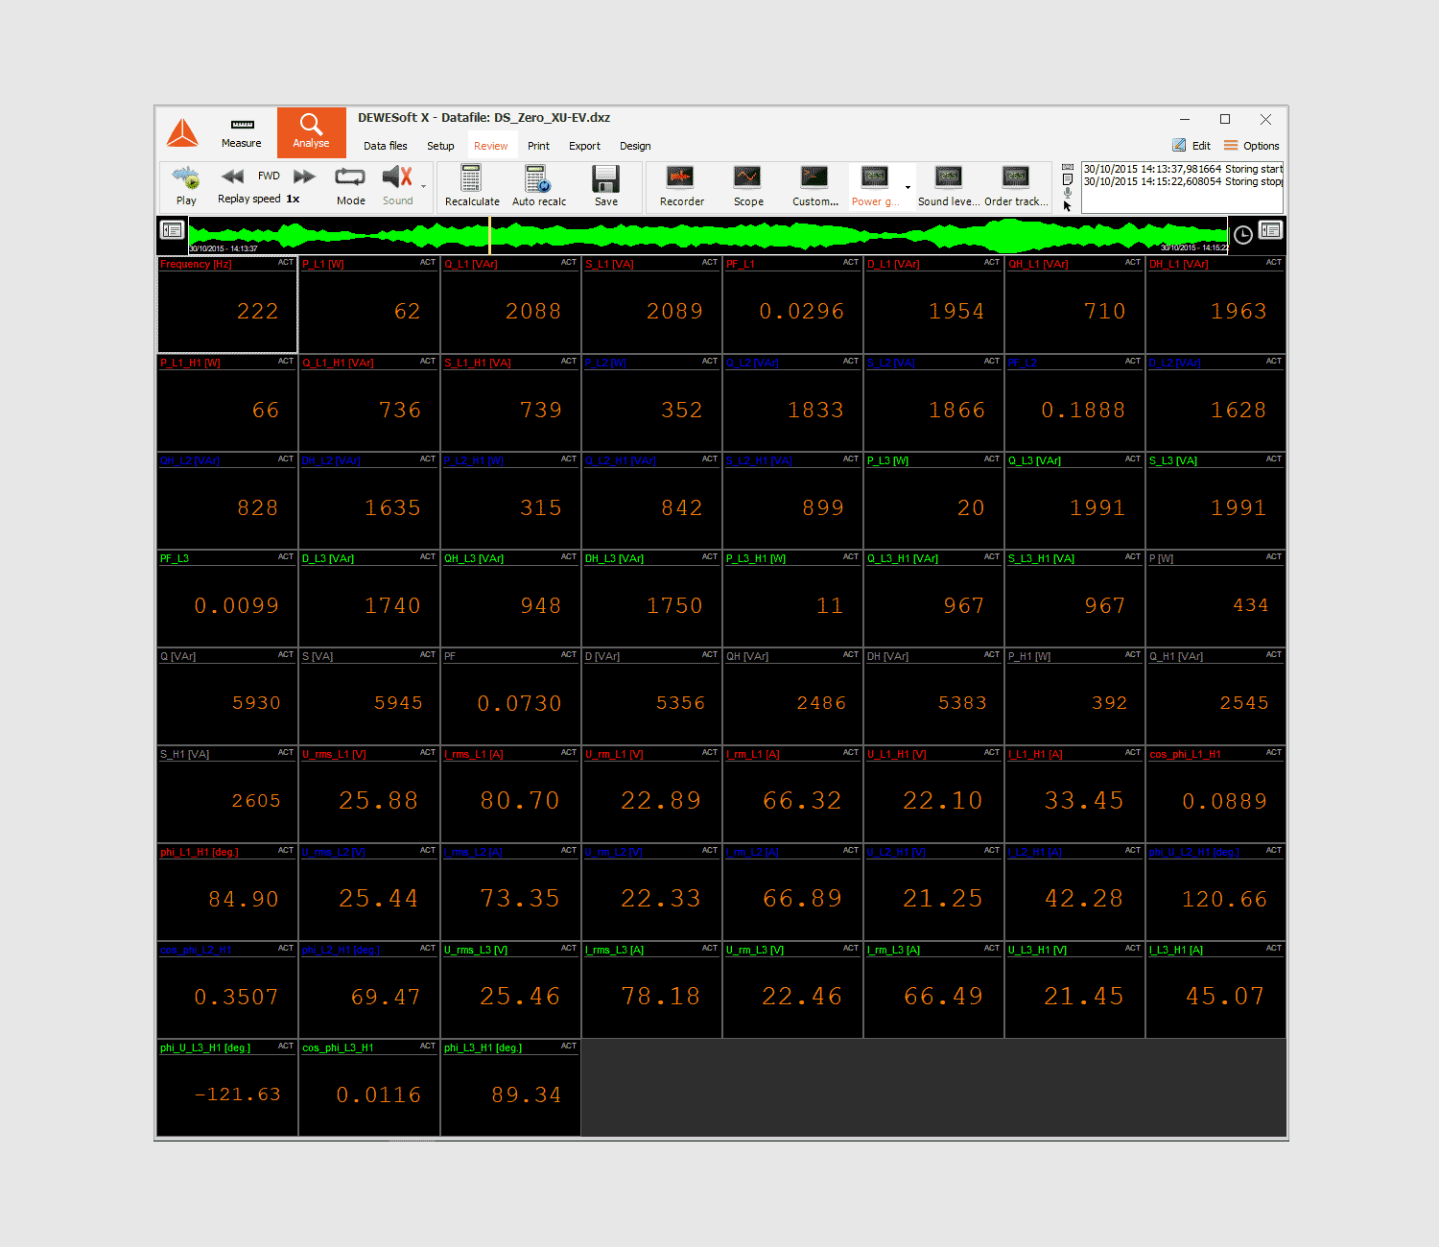Click the Replay speed 1x label

[259, 199]
